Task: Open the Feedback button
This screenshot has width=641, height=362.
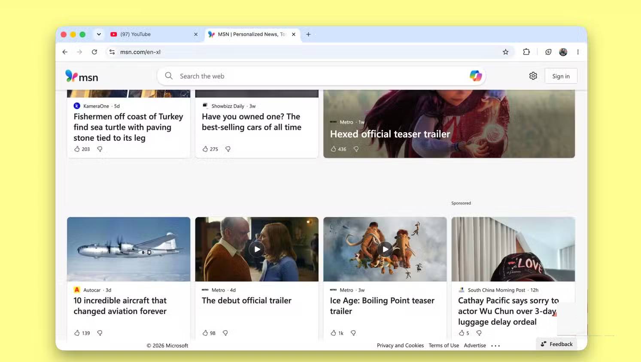Action: click(557, 344)
